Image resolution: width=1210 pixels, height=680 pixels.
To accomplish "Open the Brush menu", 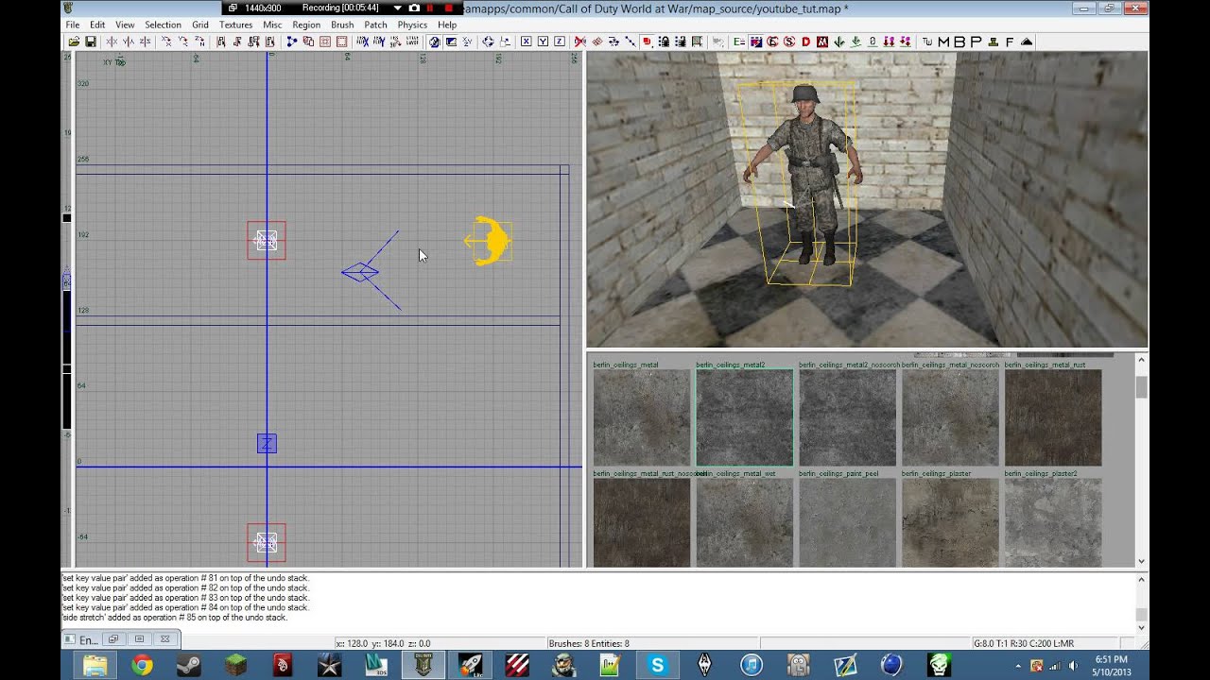I will pos(342,25).
